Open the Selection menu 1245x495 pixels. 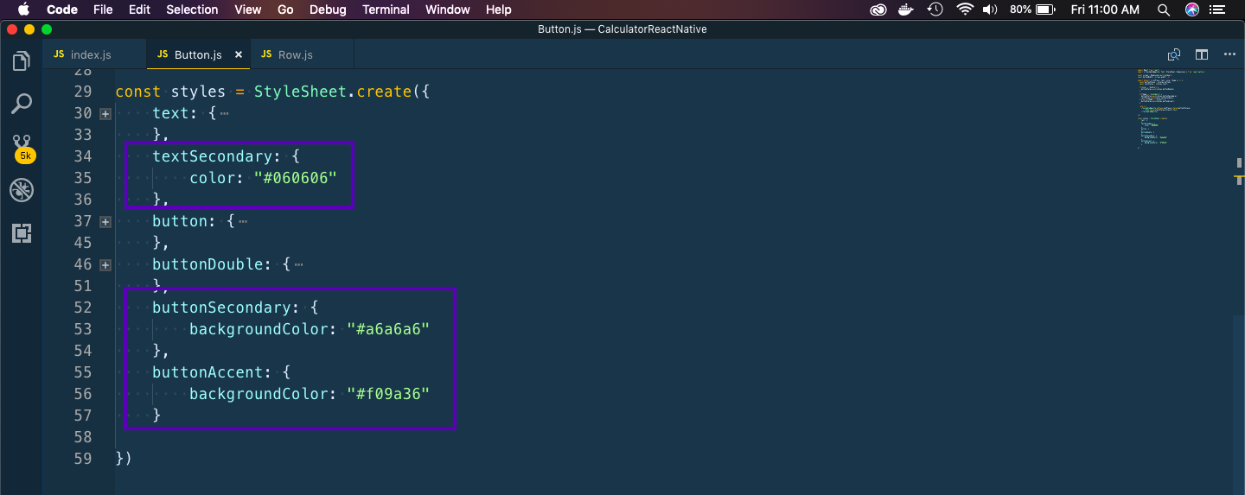[192, 10]
